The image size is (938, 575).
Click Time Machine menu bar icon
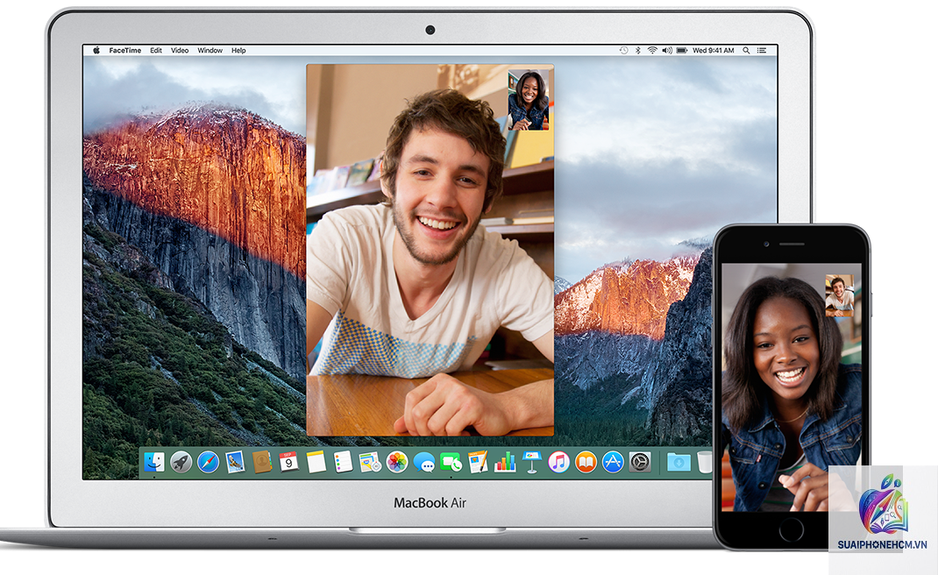624,50
